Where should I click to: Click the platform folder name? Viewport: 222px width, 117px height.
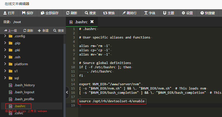point(21,64)
